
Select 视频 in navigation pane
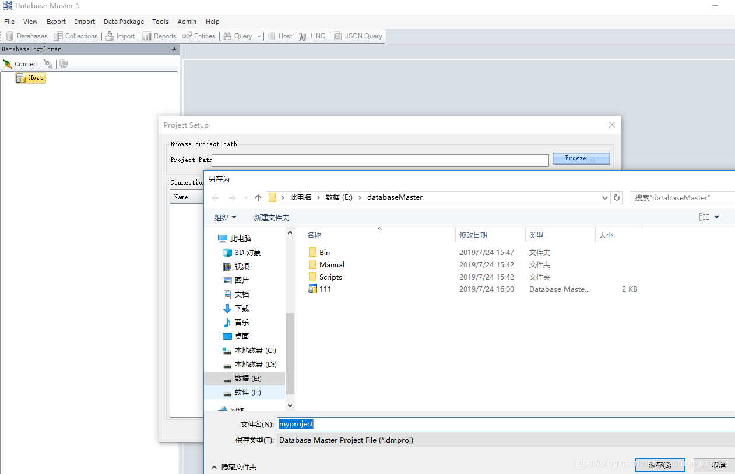tap(236, 267)
